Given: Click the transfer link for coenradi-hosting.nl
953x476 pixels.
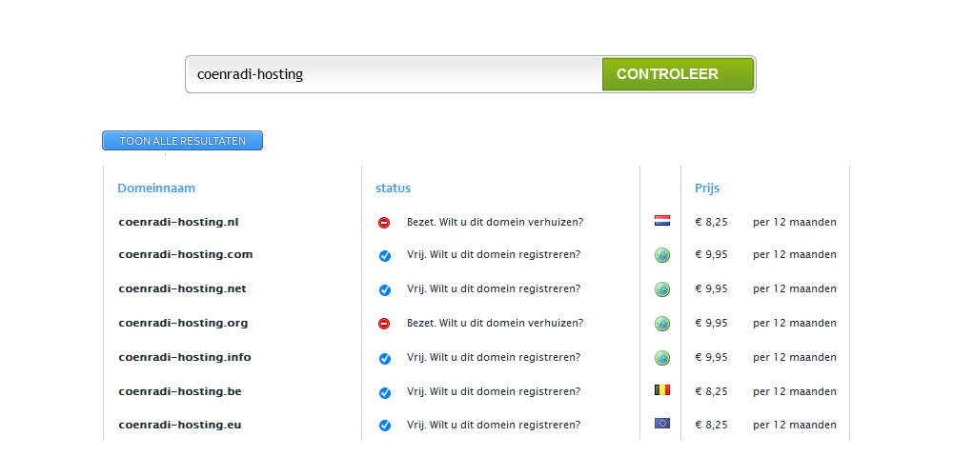Looking at the screenshot, I should 495,222.
